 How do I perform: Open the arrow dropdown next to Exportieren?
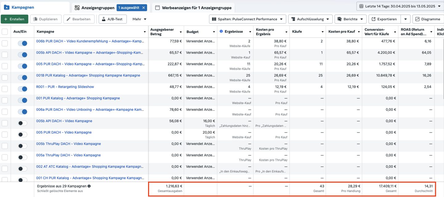click(406, 19)
